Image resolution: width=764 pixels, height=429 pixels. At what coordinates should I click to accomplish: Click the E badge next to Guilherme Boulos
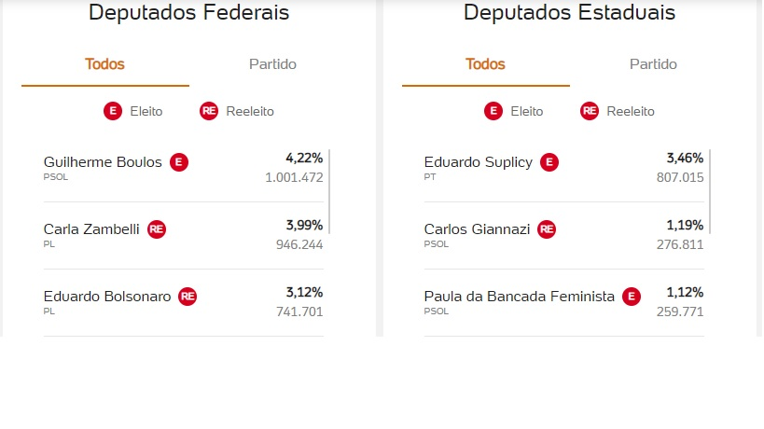tap(179, 162)
